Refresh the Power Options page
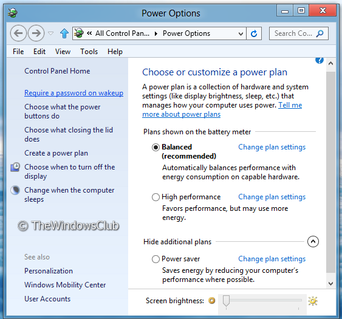This screenshot has height=319, width=342. pyautogui.click(x=254, y=33)
